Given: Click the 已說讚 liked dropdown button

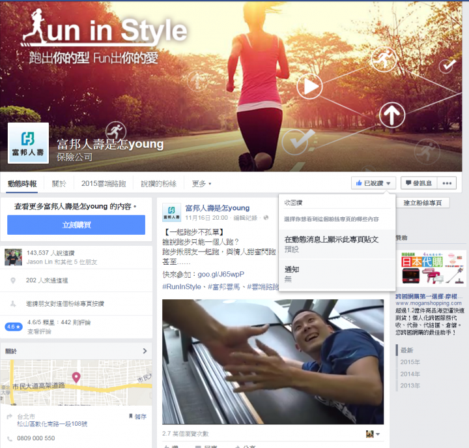Looking at the screenshot, I should [373, 183].
